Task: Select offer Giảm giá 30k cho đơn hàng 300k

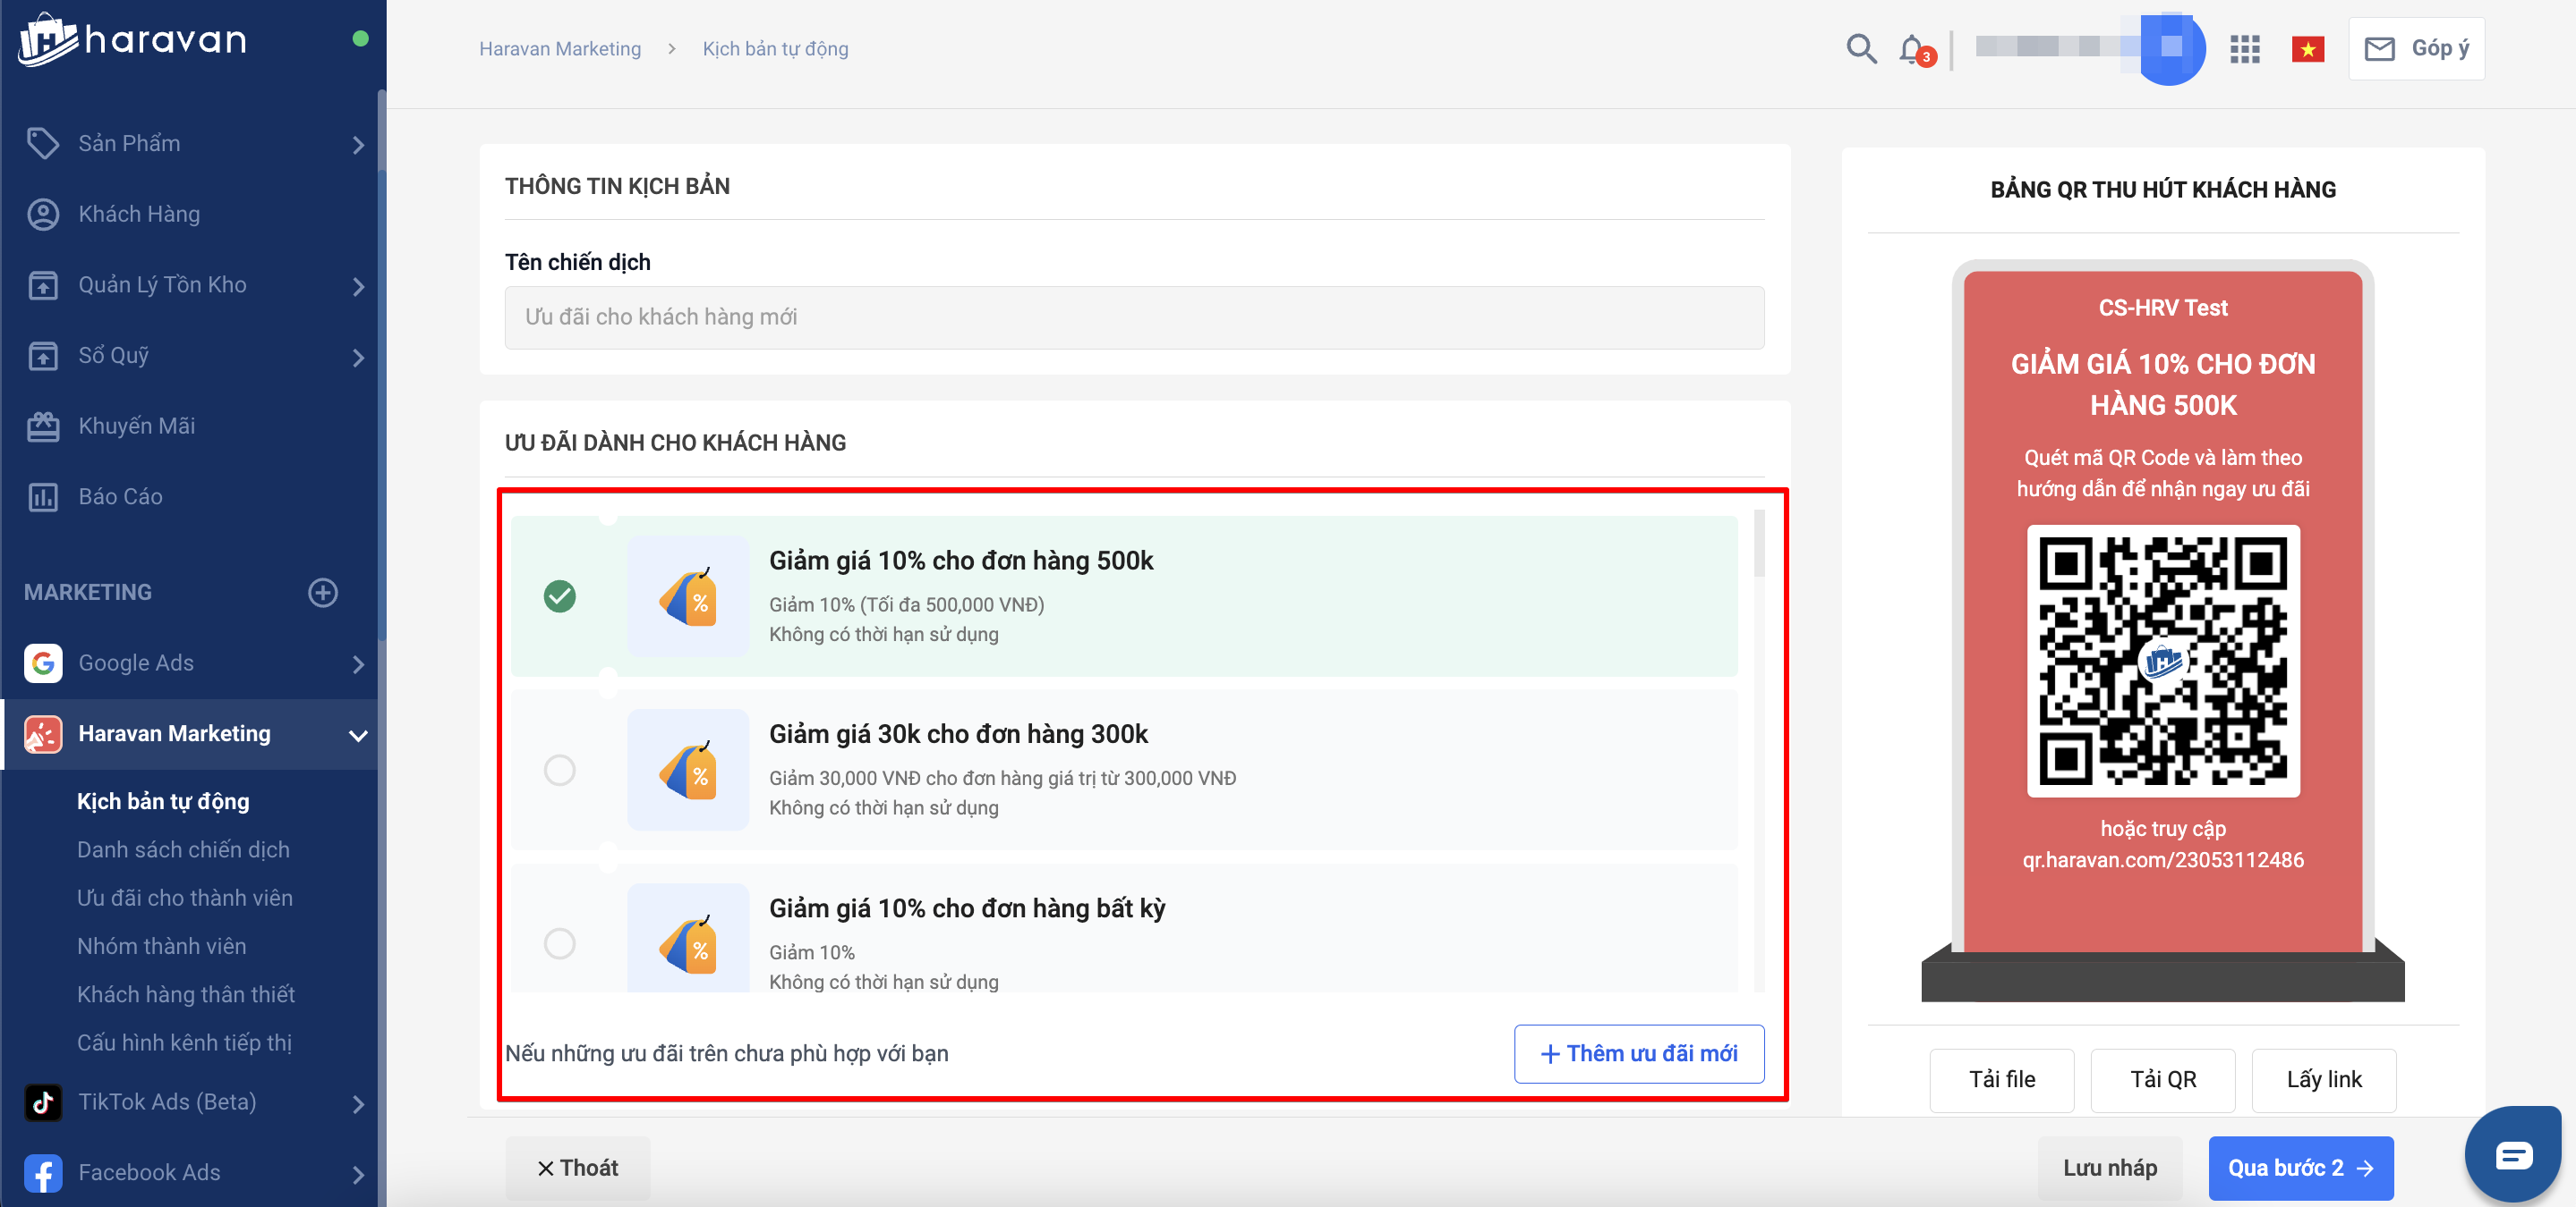Action: pos(559,771)
